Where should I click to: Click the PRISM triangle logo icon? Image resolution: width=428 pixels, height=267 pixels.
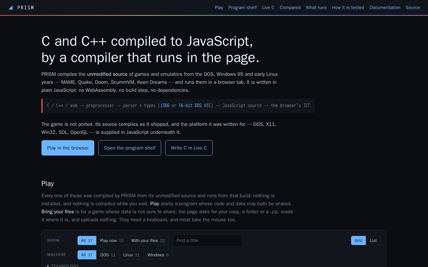(11, 8)
